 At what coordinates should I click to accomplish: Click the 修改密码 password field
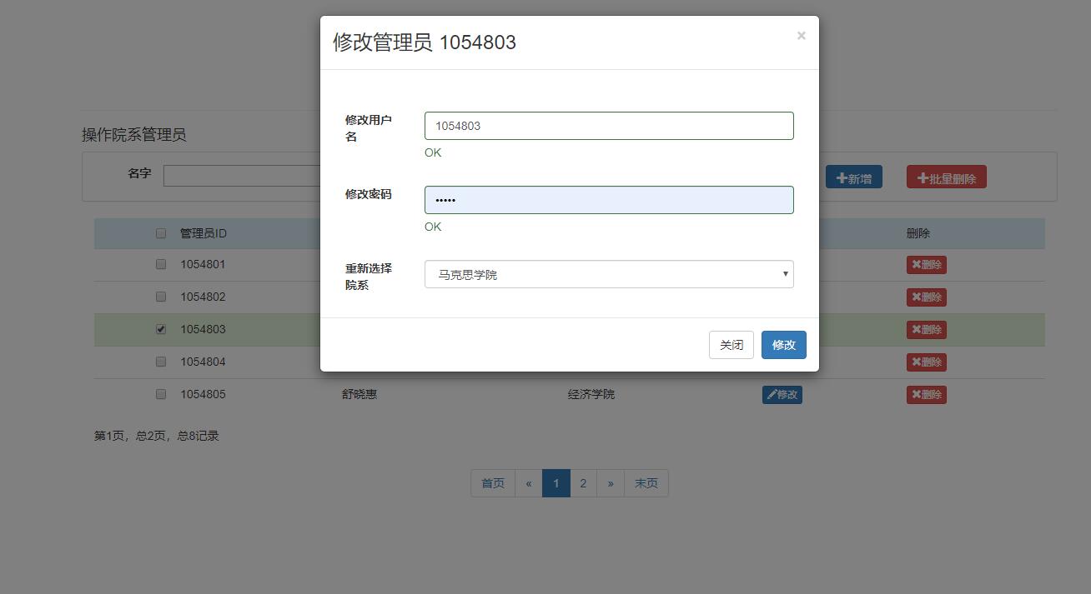tap(608, 199)
